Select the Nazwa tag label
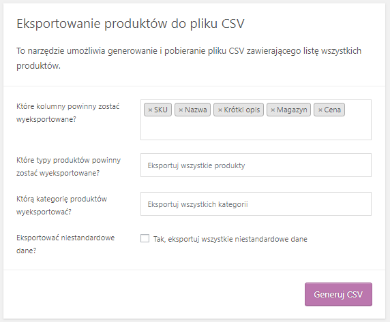Image resolution: width=390 pixels, height=322 pixels. click(196, 110)
